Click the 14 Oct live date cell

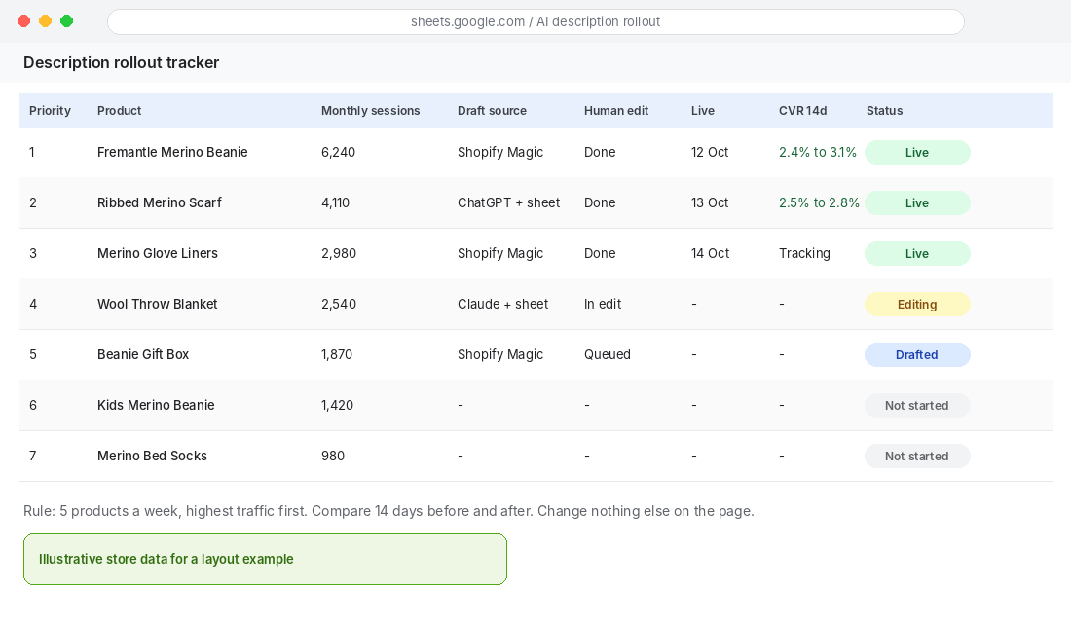point(711,253)
